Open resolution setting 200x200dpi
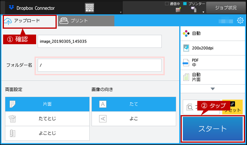This screenshot has height=145, width=247. [212, 48]
